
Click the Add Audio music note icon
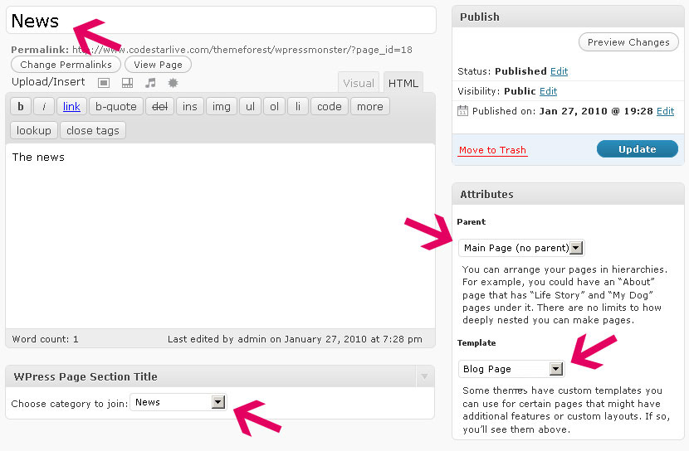150,83
